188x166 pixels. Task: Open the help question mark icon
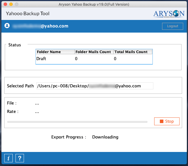point(20,158)
